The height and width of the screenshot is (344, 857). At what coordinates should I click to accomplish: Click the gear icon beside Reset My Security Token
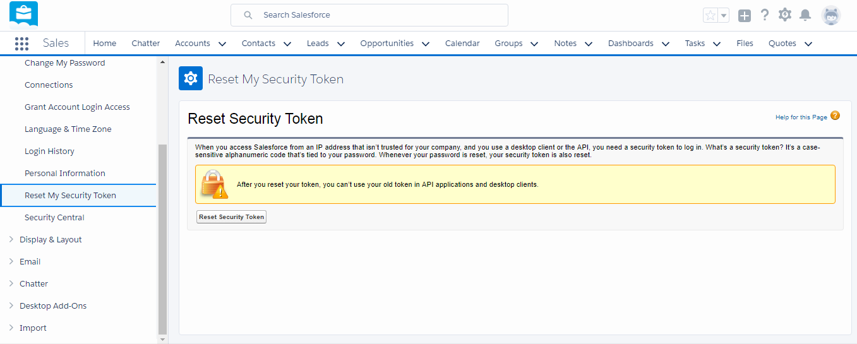coord(191,79)
